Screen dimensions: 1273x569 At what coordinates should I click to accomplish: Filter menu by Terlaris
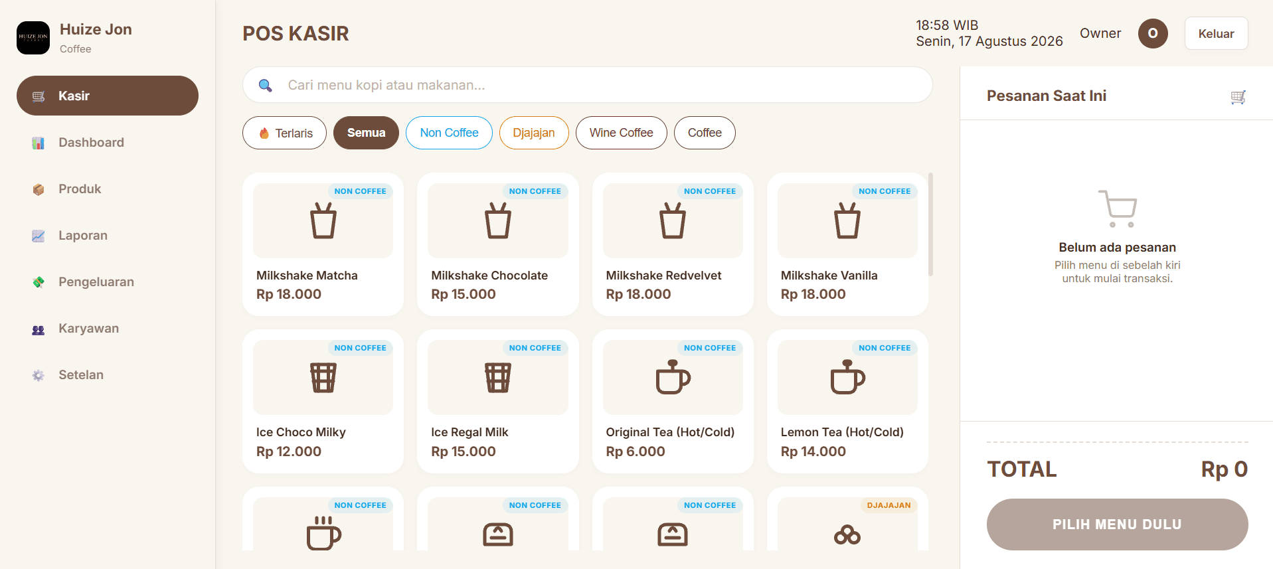pyautogui.click(x=284, y=133)
